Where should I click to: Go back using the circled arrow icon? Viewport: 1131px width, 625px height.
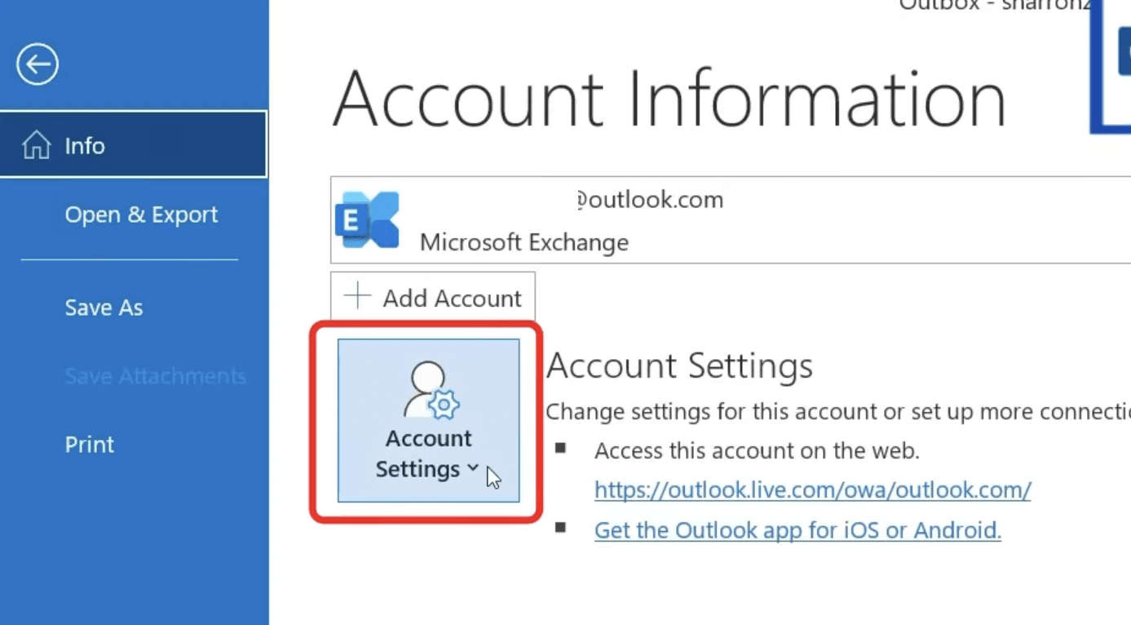38,64
